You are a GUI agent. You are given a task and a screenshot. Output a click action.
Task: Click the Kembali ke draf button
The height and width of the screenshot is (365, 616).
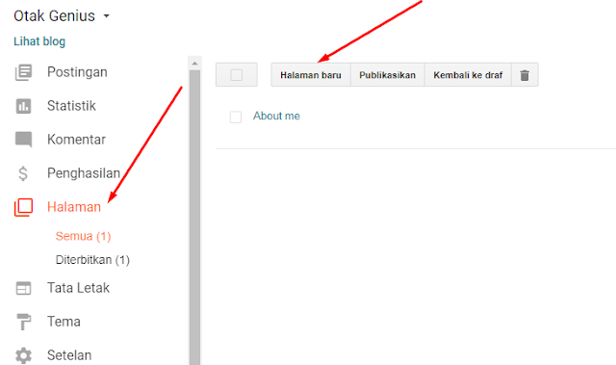[x=468, y=75]
